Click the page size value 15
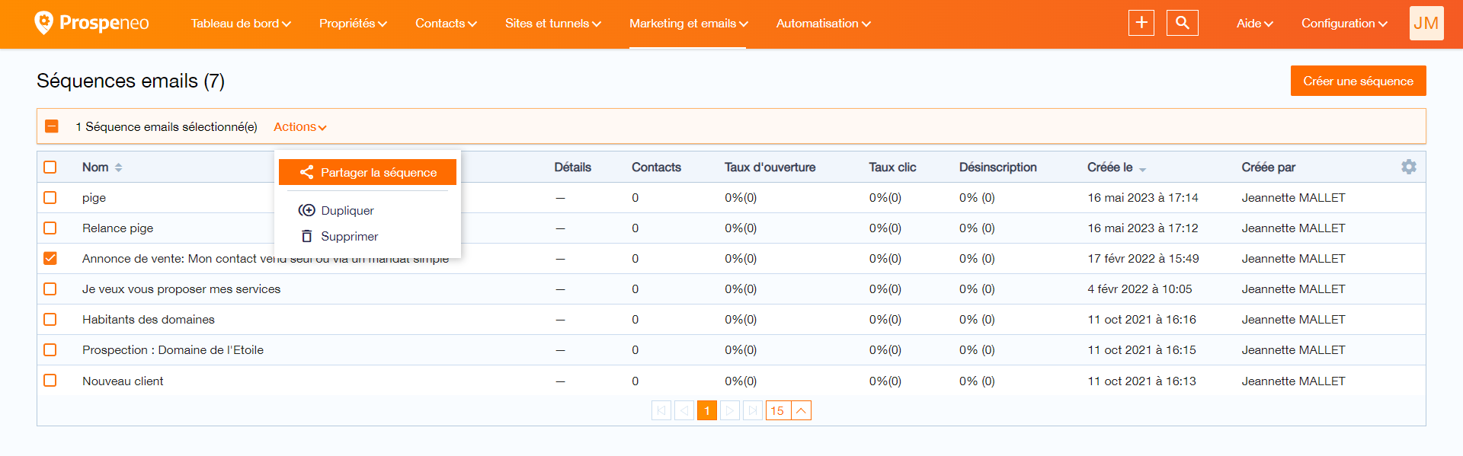Image resolution: width=1463 pixels, height=456 pixels. (777, 410)
